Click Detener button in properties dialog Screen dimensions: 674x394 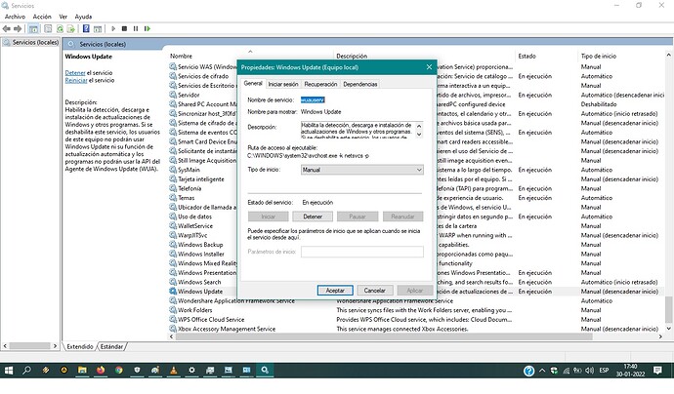click(313, 217)
